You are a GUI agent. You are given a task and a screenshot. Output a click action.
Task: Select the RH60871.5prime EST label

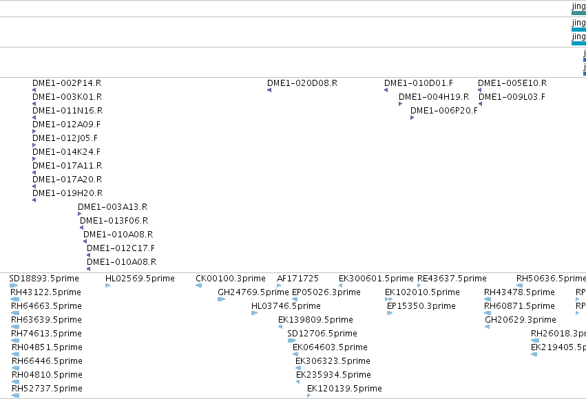(519, 306)
